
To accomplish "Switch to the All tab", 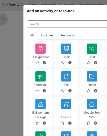I will pyautogui.click(x=32, y=35).
